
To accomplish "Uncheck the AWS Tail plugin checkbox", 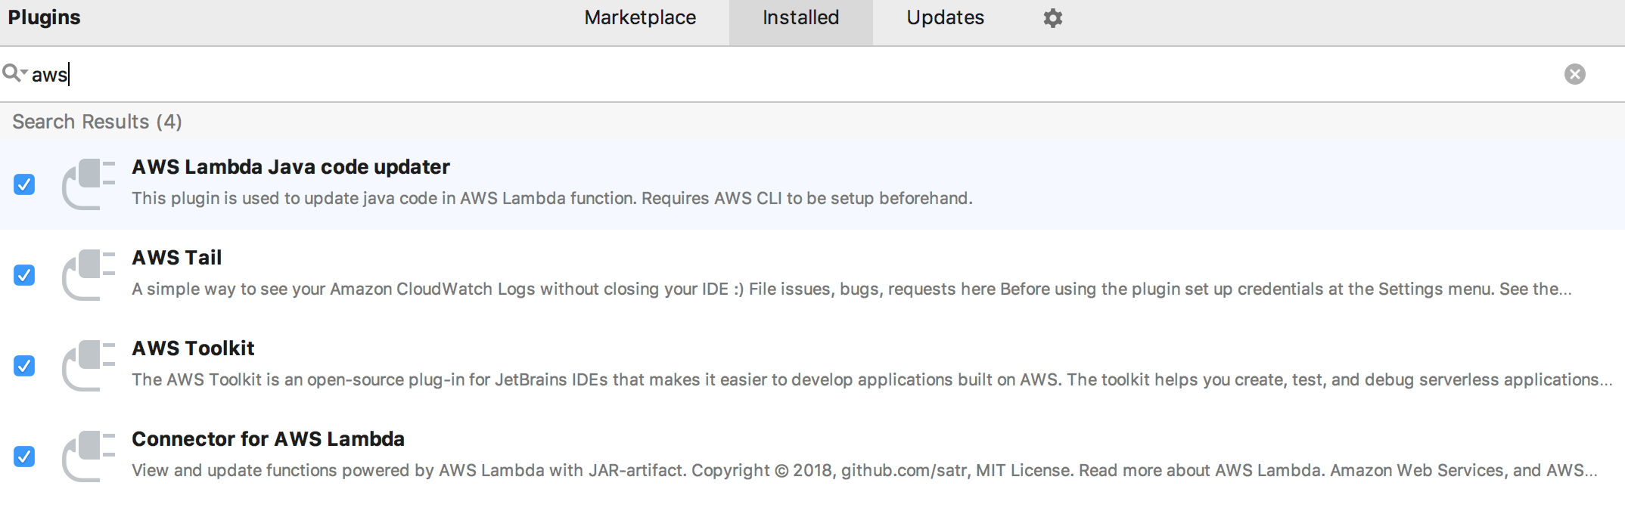I will [24, 275].
